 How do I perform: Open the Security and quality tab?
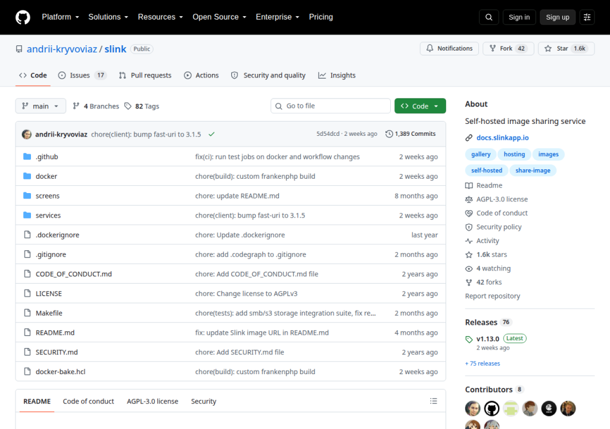click(268, 76)
